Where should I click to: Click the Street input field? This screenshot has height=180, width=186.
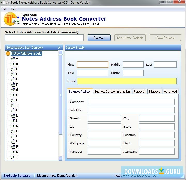(104, 118)
